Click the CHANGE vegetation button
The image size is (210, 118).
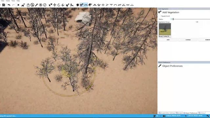[188, 40]
